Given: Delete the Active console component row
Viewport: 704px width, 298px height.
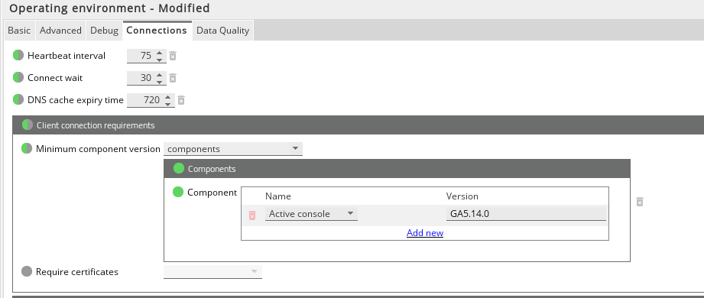Looking at the screenshot, I should click(x=252, y=216).
